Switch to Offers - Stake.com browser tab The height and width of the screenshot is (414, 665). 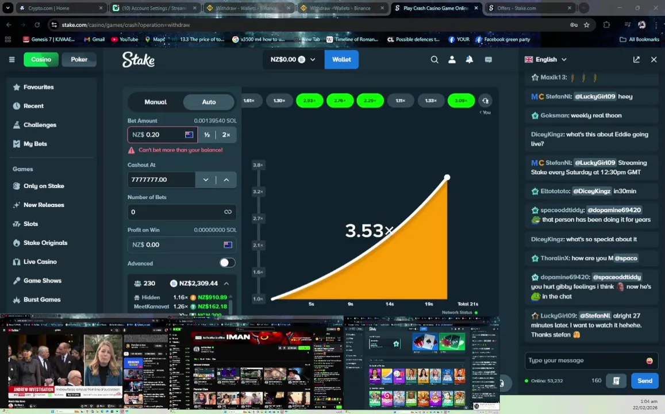529,8
